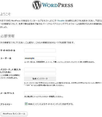102x117 pixels.
Task: Click the パスワード 2回入力 label
Action: click(x=10, y=71)
